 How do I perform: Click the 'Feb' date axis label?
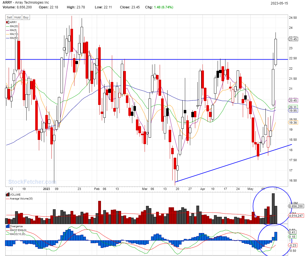97,189
